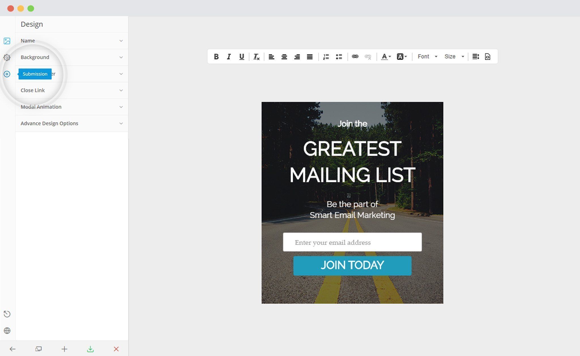Open the Submission target icon in the sidebar
This screenshot has width=580, height=356.
7,74
